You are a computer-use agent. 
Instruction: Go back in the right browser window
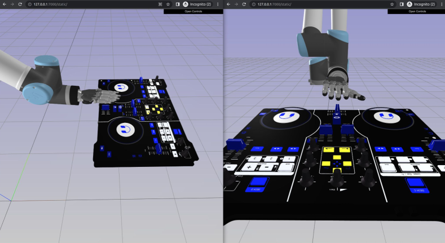(228, 5)
